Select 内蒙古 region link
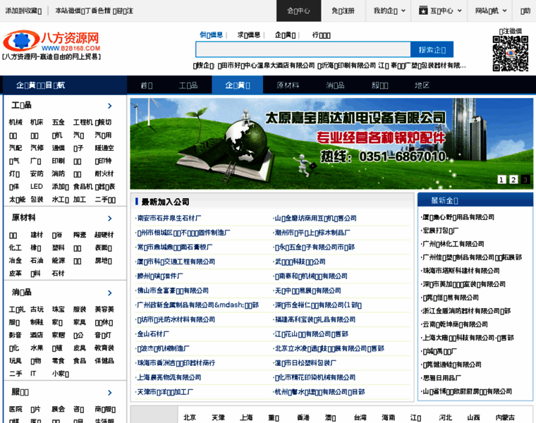536x423 pixels. click(505, 417)
